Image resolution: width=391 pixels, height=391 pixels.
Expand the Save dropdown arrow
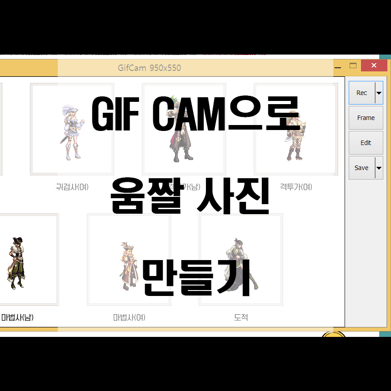coord(379,168)
